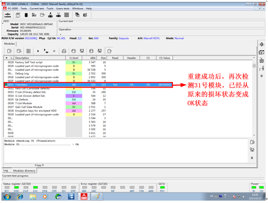The width and height of the screenshot is (268, 203).
Task: Collapse the HDD info panel
Action: [3, 23]
